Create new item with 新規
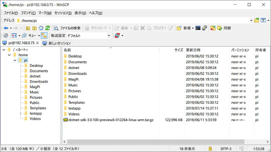 [183, 28]
